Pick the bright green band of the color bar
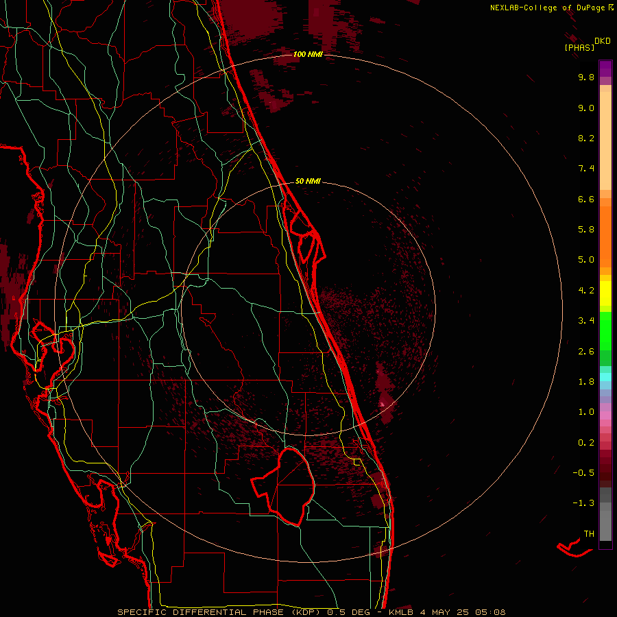The image size is (617, 617). tap(605, 330)
